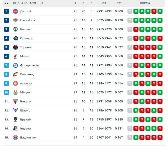The height and width of the screenshot is (146, 168).
Task: Click the Boston Celtics logo
Action: pyautogui.click(x=16, y=29)
